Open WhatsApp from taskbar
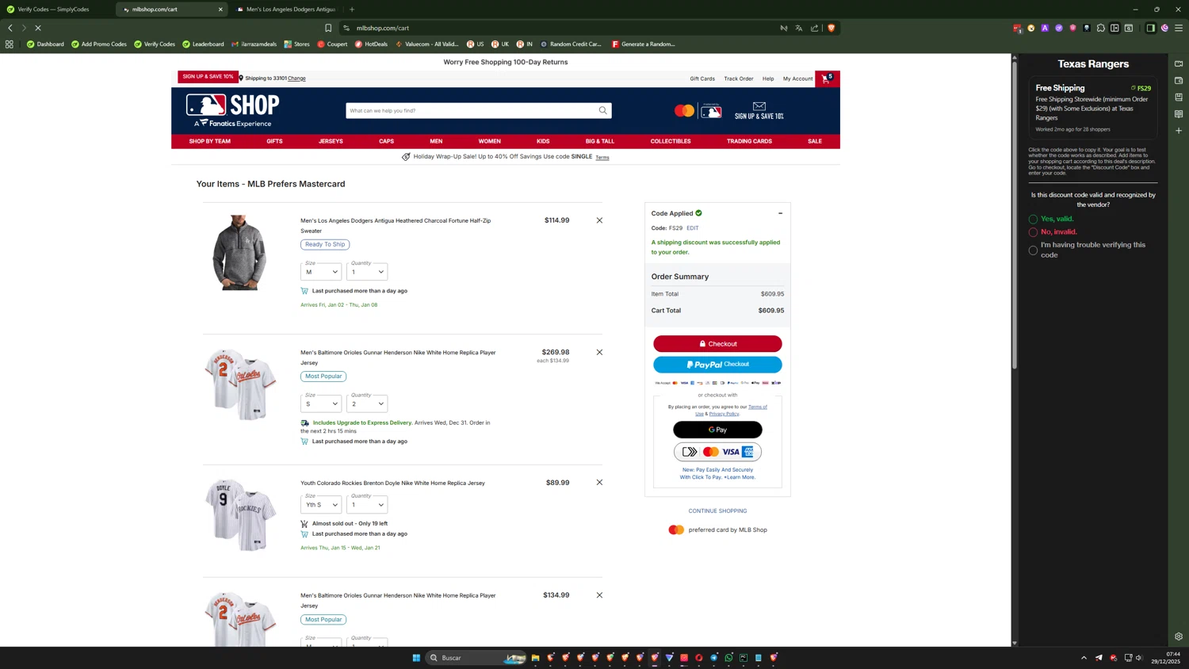 pos(729,657)
